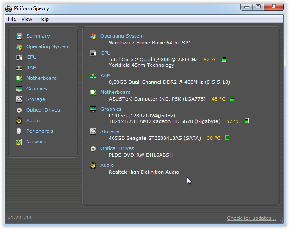Click the Storage heading link in summary
The width and height of the screenshot is (289, 229).
pos(110,131)
